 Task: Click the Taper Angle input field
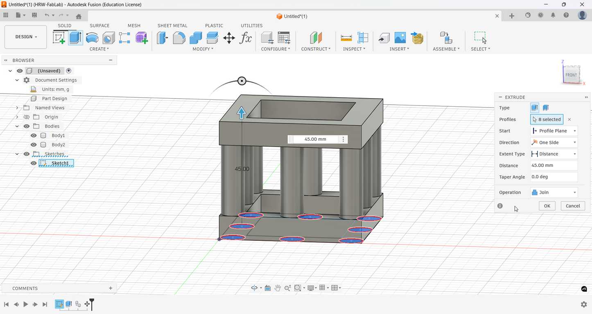point(554,177)
